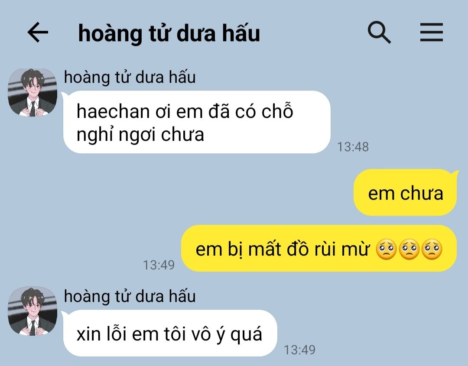Tap the words nghỉ ngơi chưa in the first bubble
This screenshot has width=468, height=366.
140,135
